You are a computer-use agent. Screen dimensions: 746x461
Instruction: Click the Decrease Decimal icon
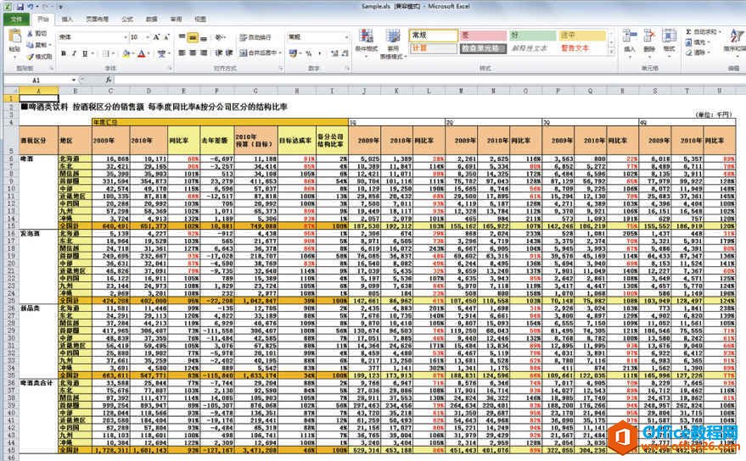tap(345, 53)
